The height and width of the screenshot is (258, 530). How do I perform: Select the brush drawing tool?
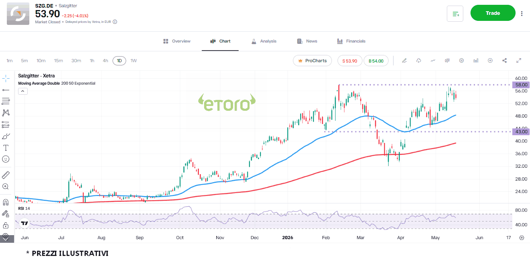point(6,136)
